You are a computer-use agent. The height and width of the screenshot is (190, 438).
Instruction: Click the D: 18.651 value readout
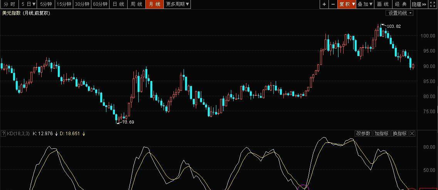click(x=69, y=134)
